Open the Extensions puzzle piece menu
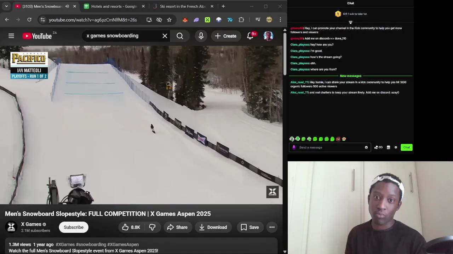The height and width of the screenshot is (254, 453). pos(241,20)
